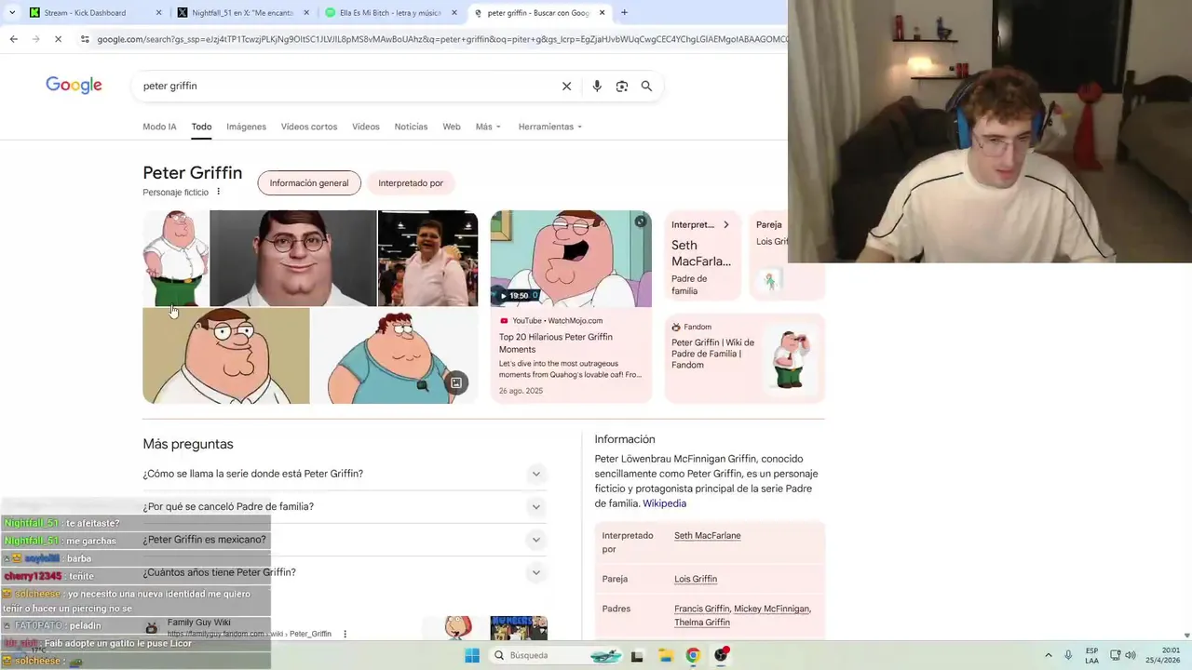Expand the Herramientas dropdown

click(550, 127)
